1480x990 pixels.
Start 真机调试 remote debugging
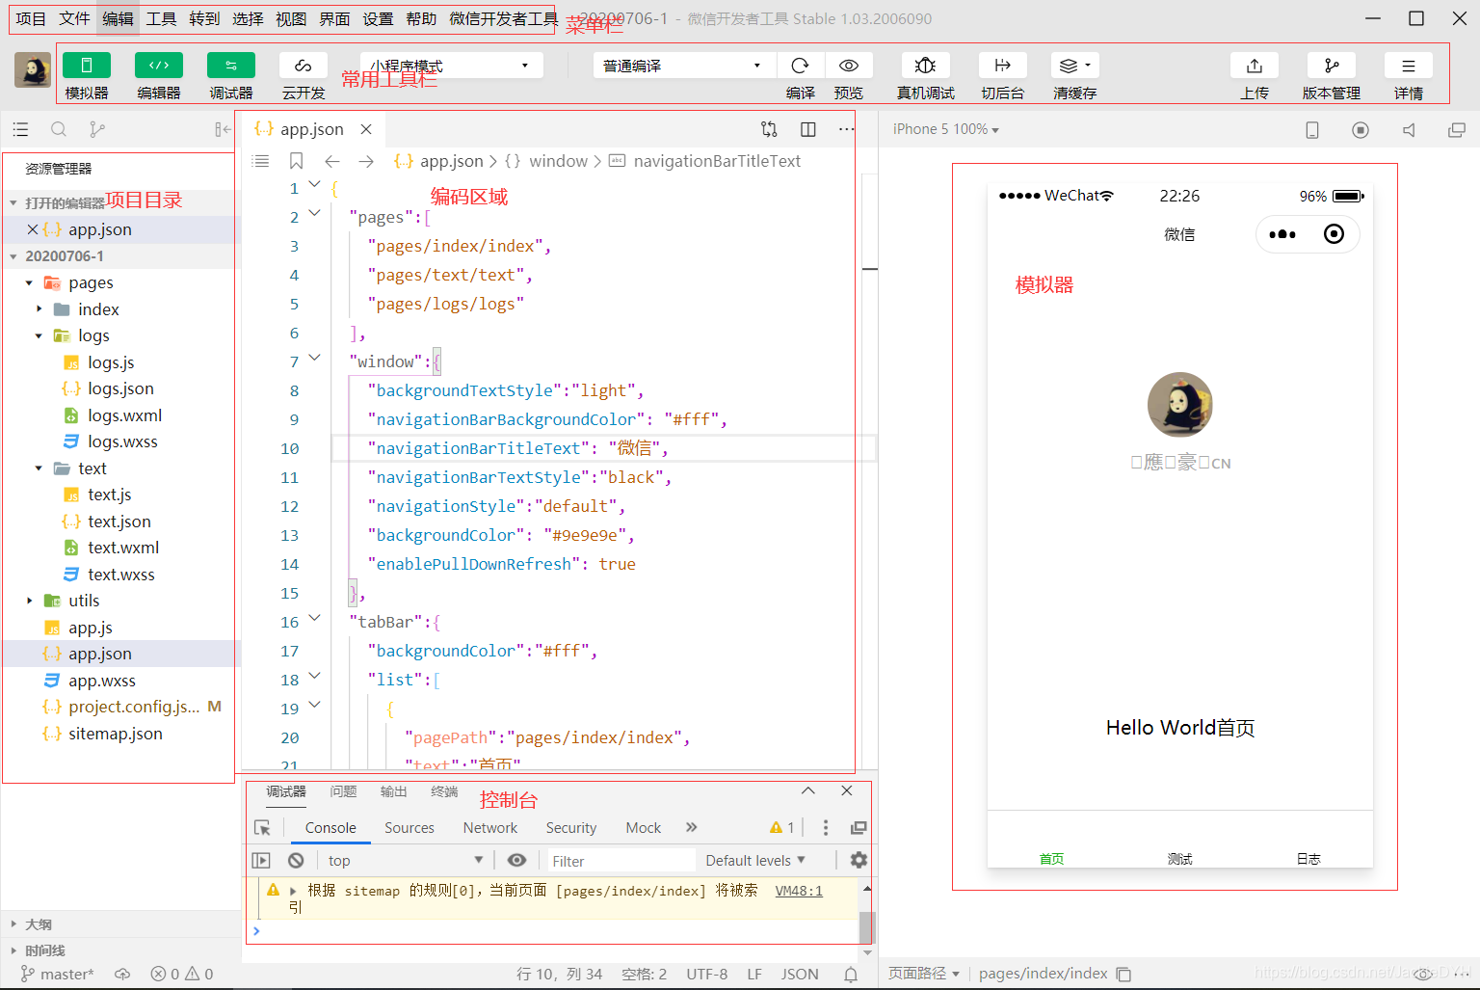click(926, 66)
